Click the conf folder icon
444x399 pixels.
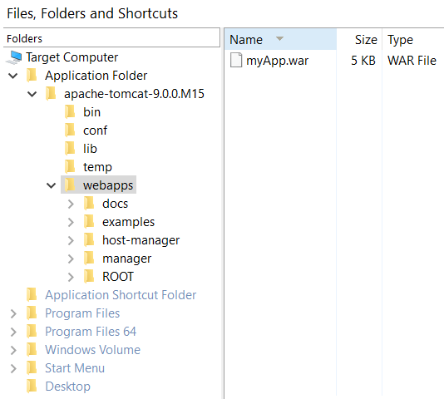70,131
